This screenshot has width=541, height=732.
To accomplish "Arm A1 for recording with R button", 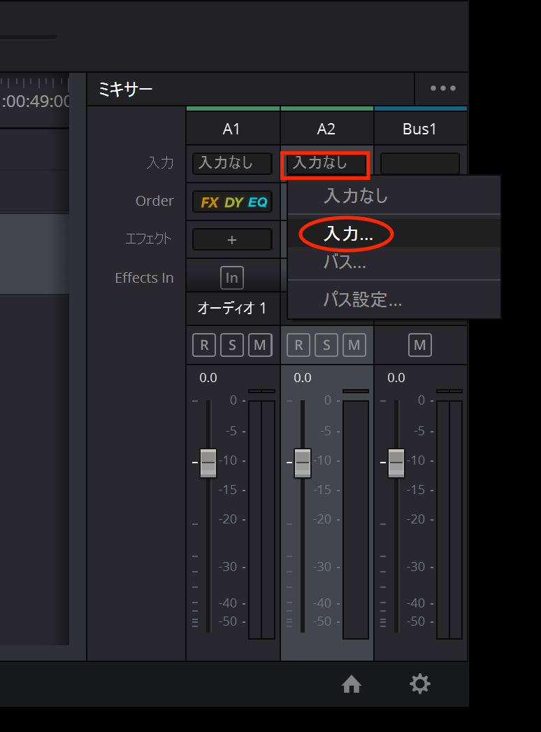I will 204,344.
